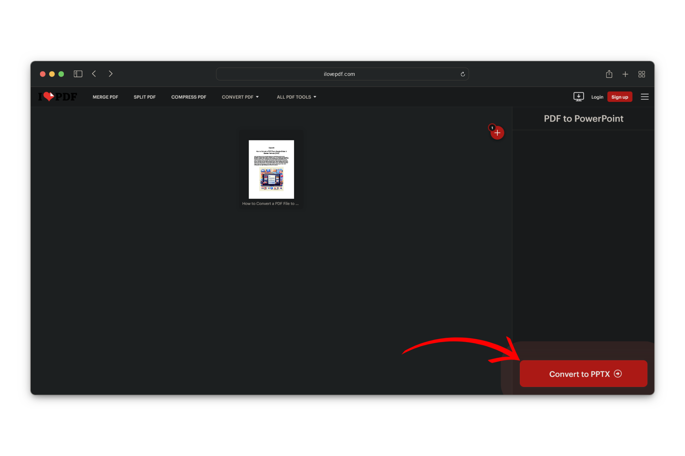Expand the All PDF Tools dropdown
Screen dimensions: 685x456
pyautogui.click(x=296, y=97)
